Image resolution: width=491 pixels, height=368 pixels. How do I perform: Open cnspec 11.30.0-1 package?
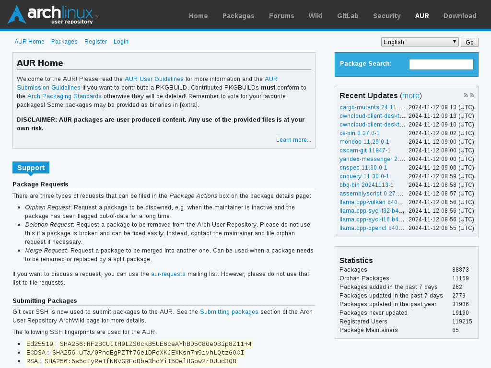click(363, 168)
